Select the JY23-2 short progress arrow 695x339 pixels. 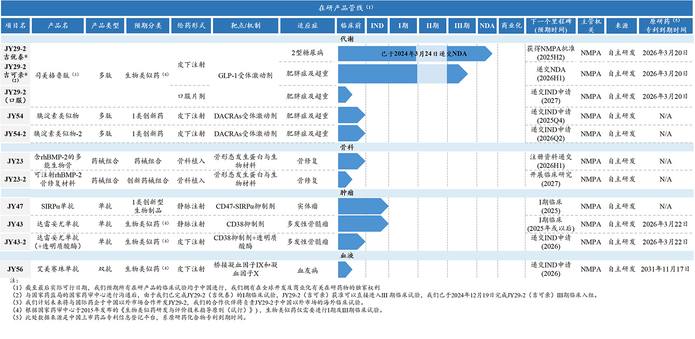344,179
